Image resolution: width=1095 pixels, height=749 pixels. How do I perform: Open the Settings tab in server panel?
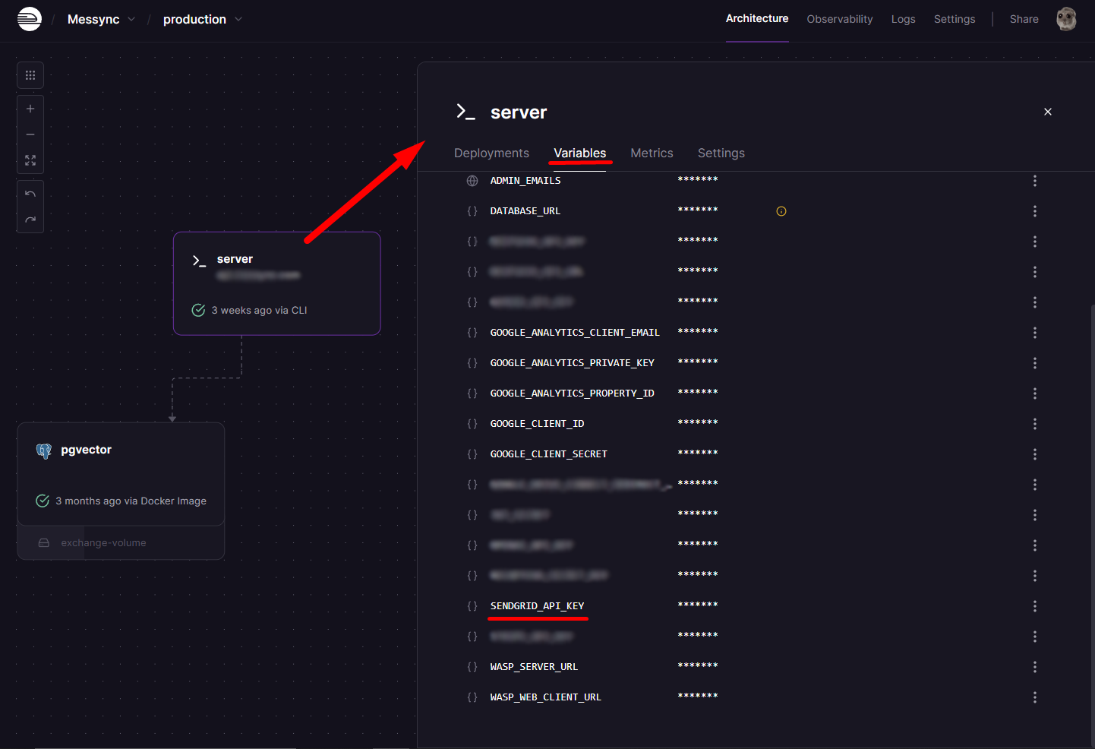tap(721, 153)
